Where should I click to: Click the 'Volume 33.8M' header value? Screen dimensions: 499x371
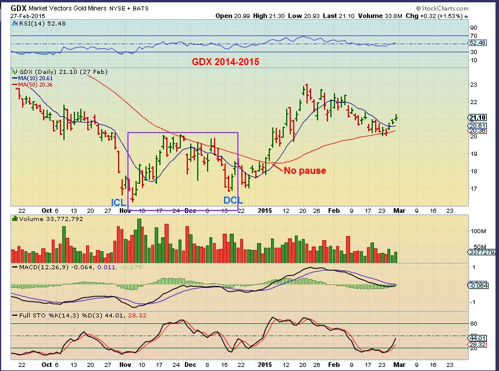click(380, 16)
